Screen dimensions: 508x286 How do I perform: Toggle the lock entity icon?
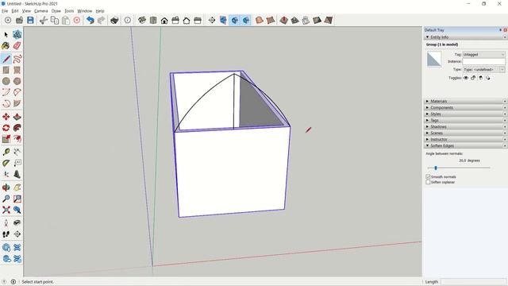(473, 78)
